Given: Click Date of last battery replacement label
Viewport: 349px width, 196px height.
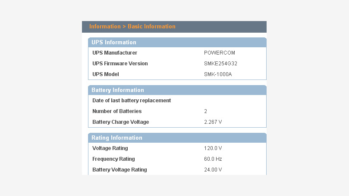Looking at the screenshot, I should 132,101.
